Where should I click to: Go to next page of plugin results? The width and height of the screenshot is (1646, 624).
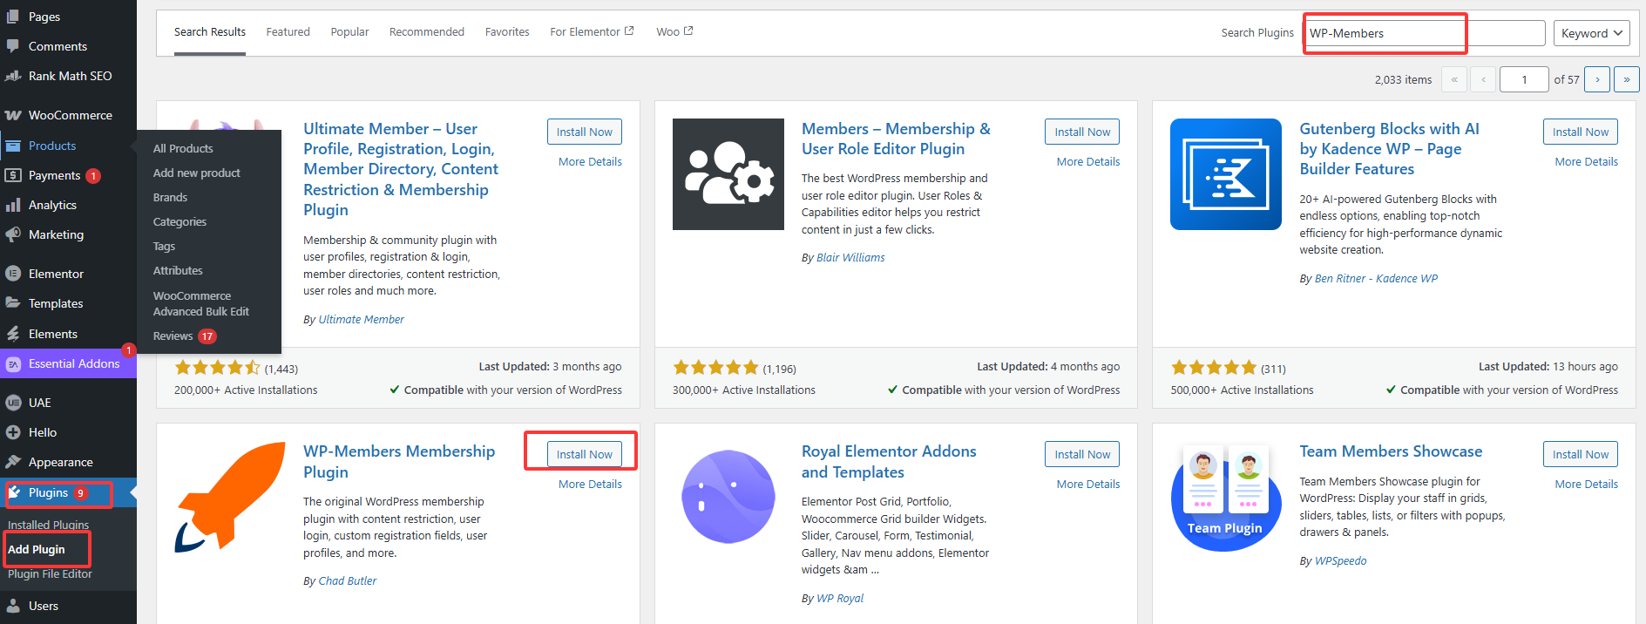click(x=1596, y=79)
